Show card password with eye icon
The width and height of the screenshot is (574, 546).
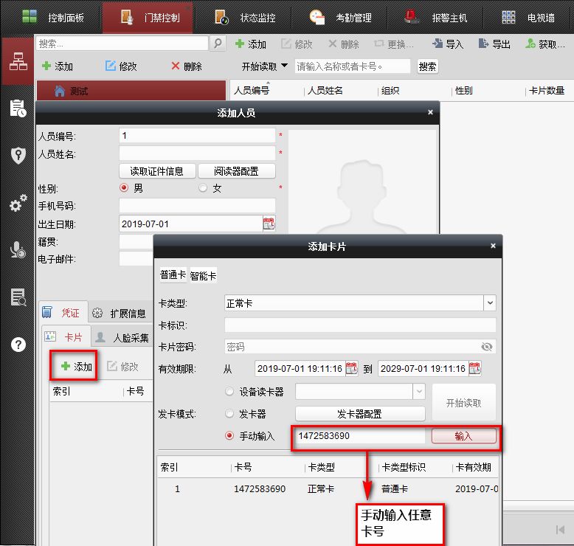tap(486, 347)
